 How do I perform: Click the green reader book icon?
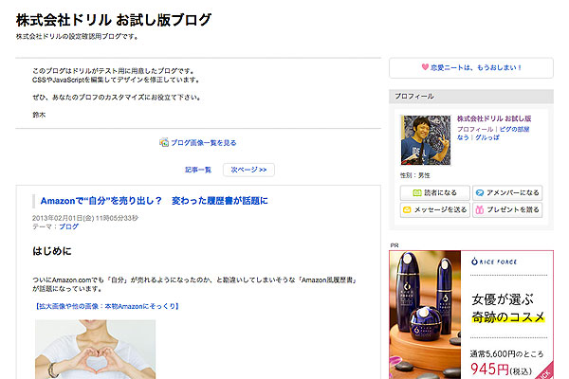click(417, 192)
